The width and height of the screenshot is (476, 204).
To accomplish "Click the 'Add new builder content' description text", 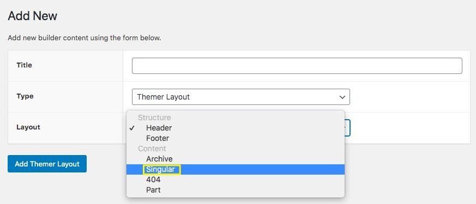I will 85,38.
